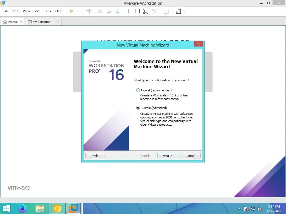Click the wizard Help button

(96, 155)
